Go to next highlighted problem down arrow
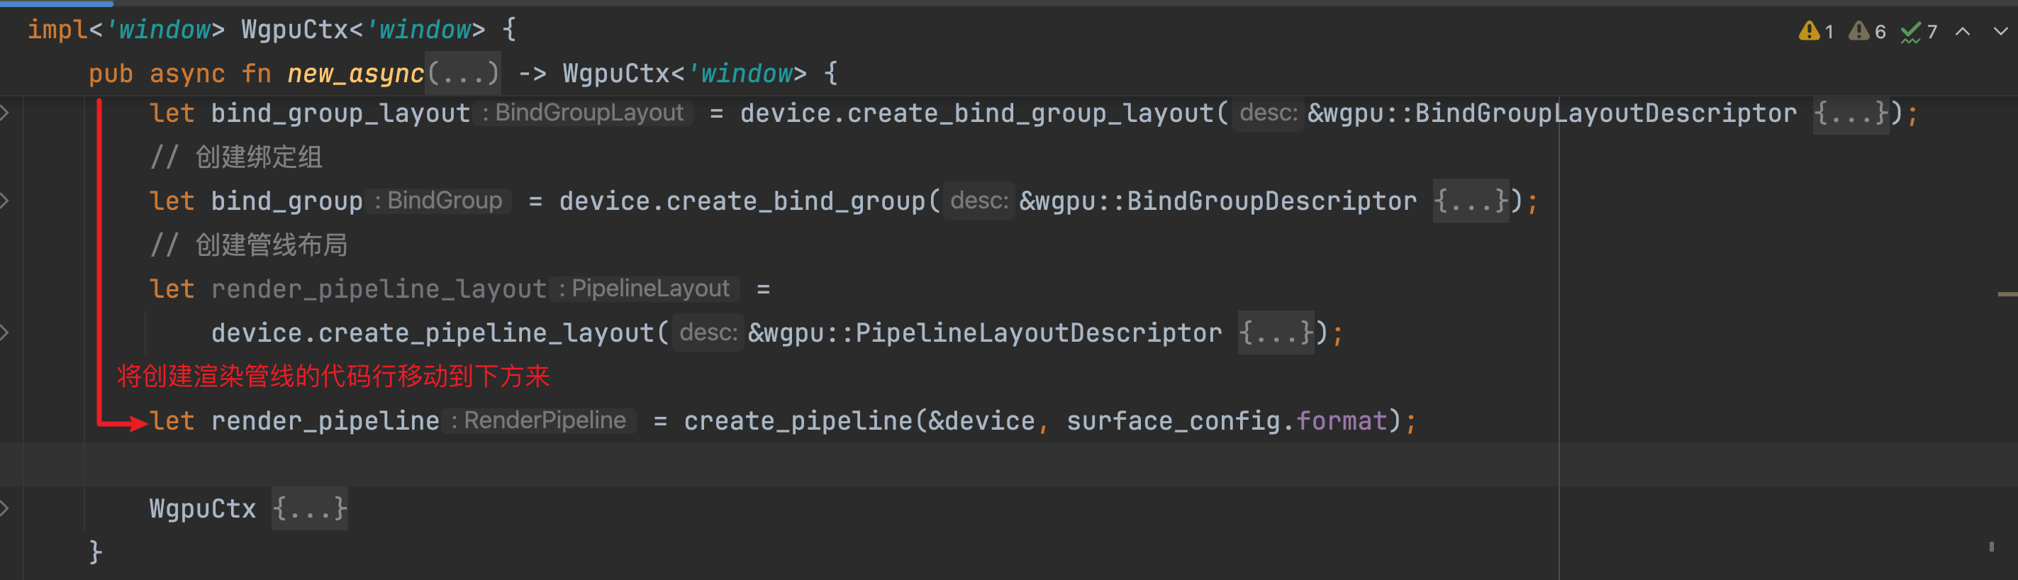 [x=2001, y=31]
